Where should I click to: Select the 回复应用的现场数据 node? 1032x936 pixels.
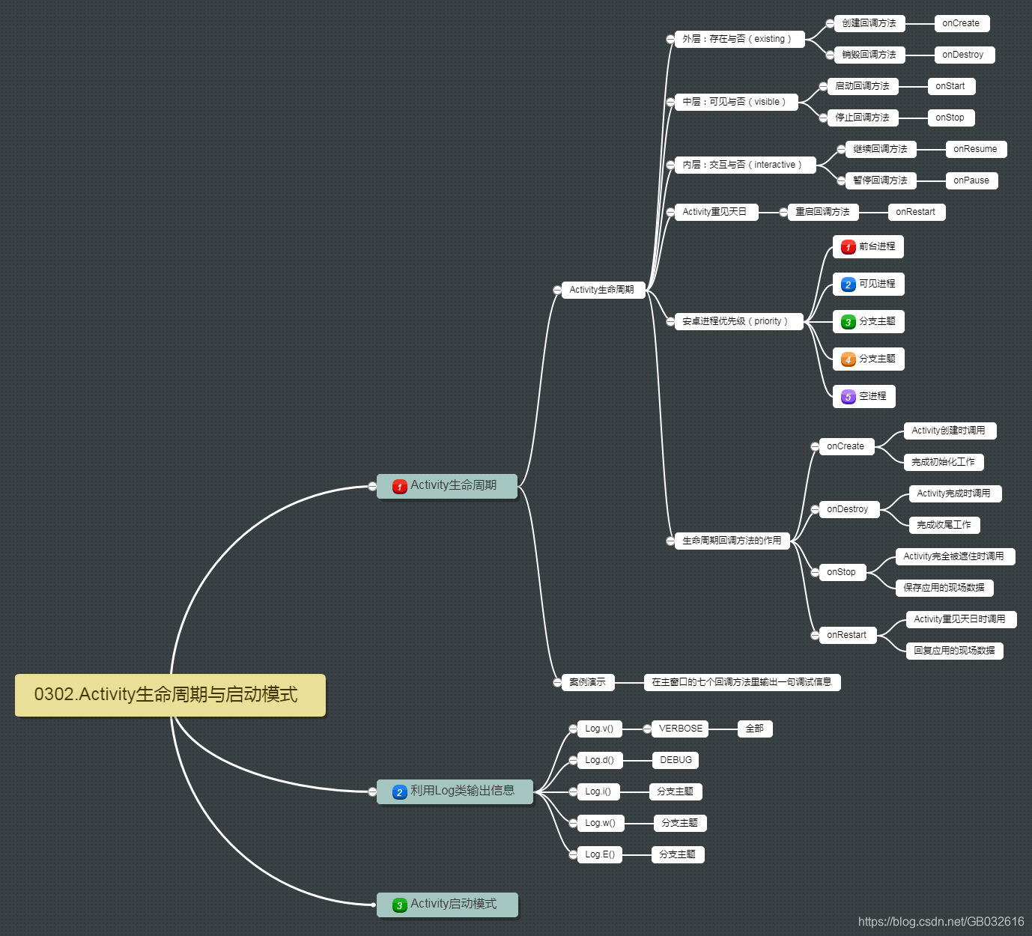[955, 651]
